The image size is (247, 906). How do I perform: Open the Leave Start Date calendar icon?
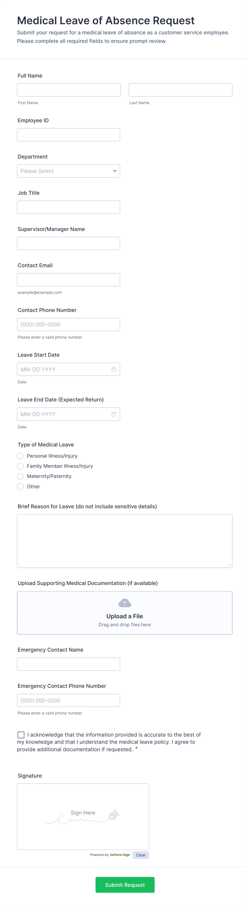click(114, 369)
